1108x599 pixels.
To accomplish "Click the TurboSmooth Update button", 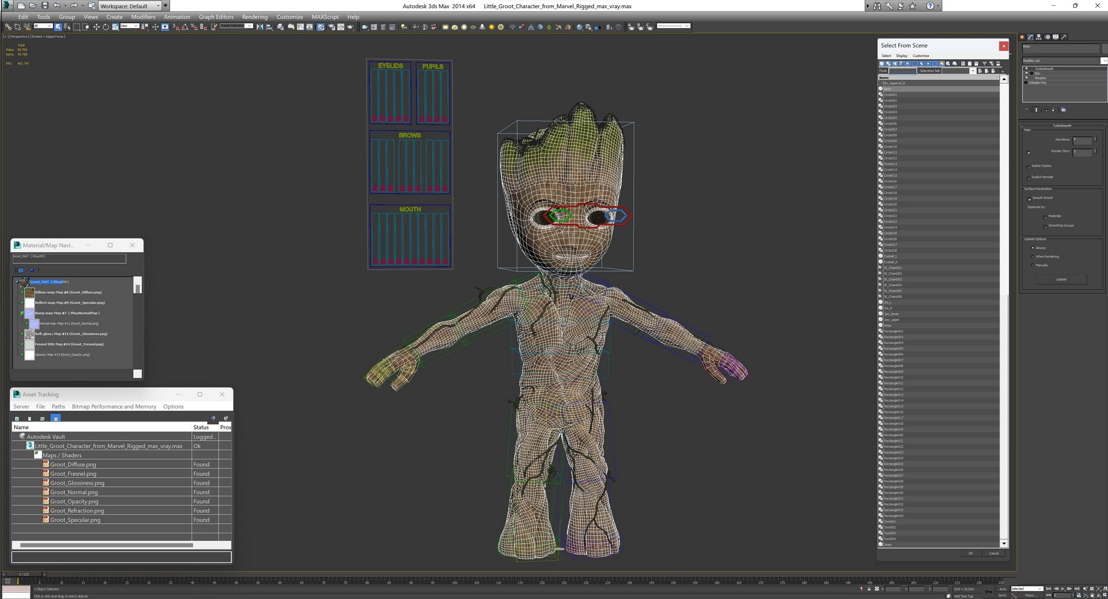I will [x=1061, y=279].
